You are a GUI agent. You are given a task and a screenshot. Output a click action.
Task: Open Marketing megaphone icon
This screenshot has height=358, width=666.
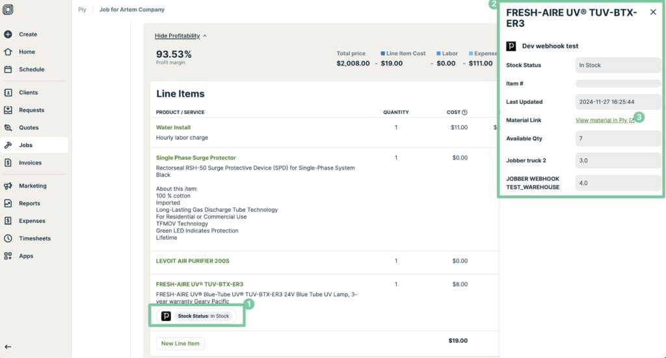pyautogui.click(x=8, y=186)
